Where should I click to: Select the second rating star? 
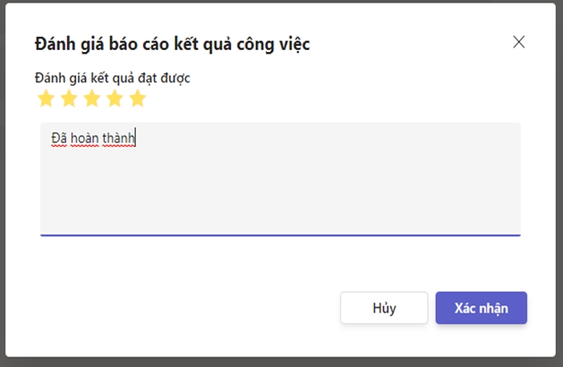[69, 98]
